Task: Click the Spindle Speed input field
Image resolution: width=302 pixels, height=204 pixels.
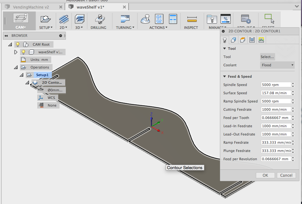Action: [x=276, y=85]
